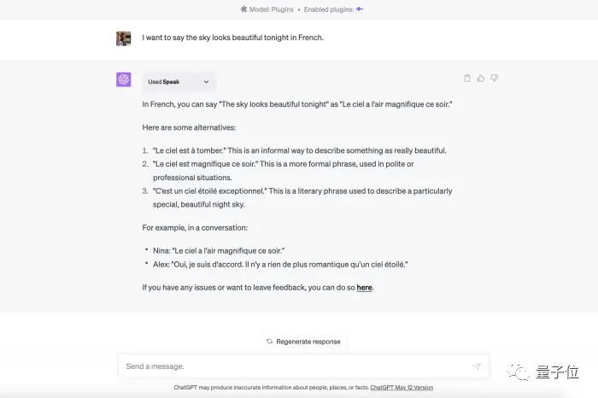Click the regenerate circular arrows icon

tap(269, 342)
